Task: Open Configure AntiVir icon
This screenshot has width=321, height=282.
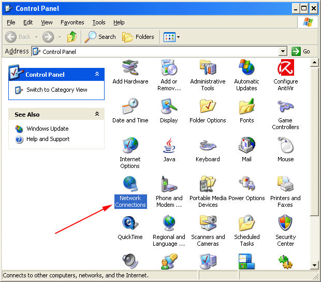Action: (286, 67)
